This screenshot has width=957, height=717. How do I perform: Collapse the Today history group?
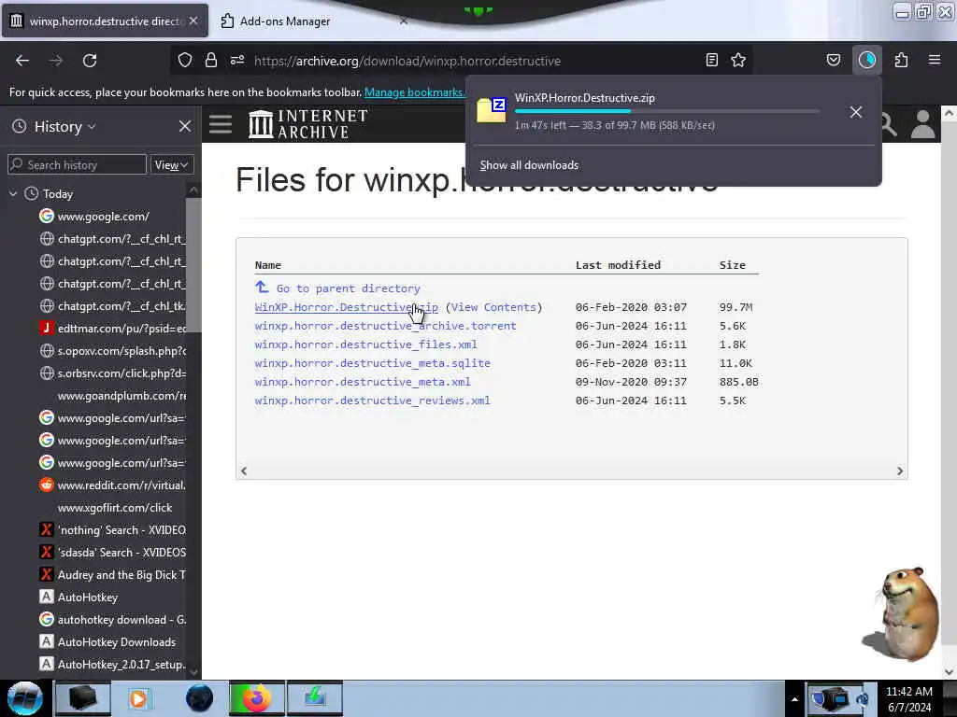[x=13, y=194]
